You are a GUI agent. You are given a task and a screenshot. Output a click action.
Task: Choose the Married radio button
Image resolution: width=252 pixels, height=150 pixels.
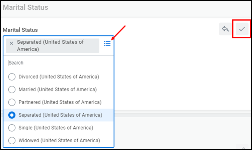(12, 90)
